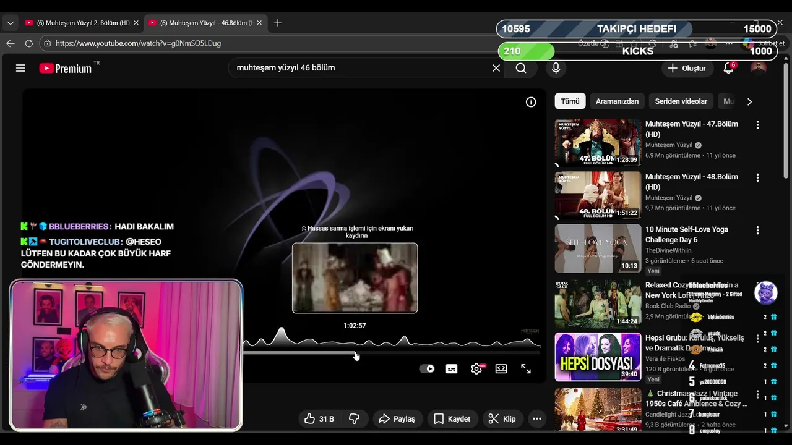Click the Book Club Radio channel name

tap(668, 306)
